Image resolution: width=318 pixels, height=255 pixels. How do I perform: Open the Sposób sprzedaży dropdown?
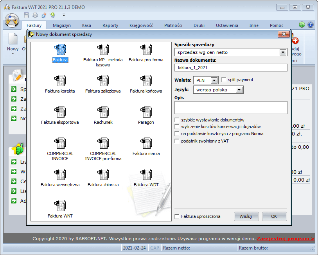coord(283,52)
